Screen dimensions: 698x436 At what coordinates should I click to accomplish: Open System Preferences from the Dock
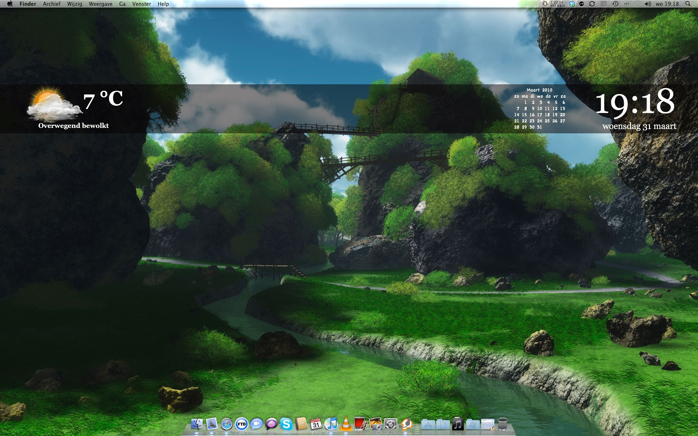390,424
